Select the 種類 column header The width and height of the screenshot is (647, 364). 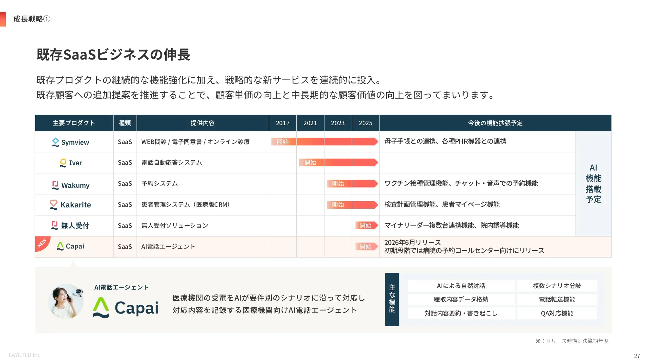point(125,123)
